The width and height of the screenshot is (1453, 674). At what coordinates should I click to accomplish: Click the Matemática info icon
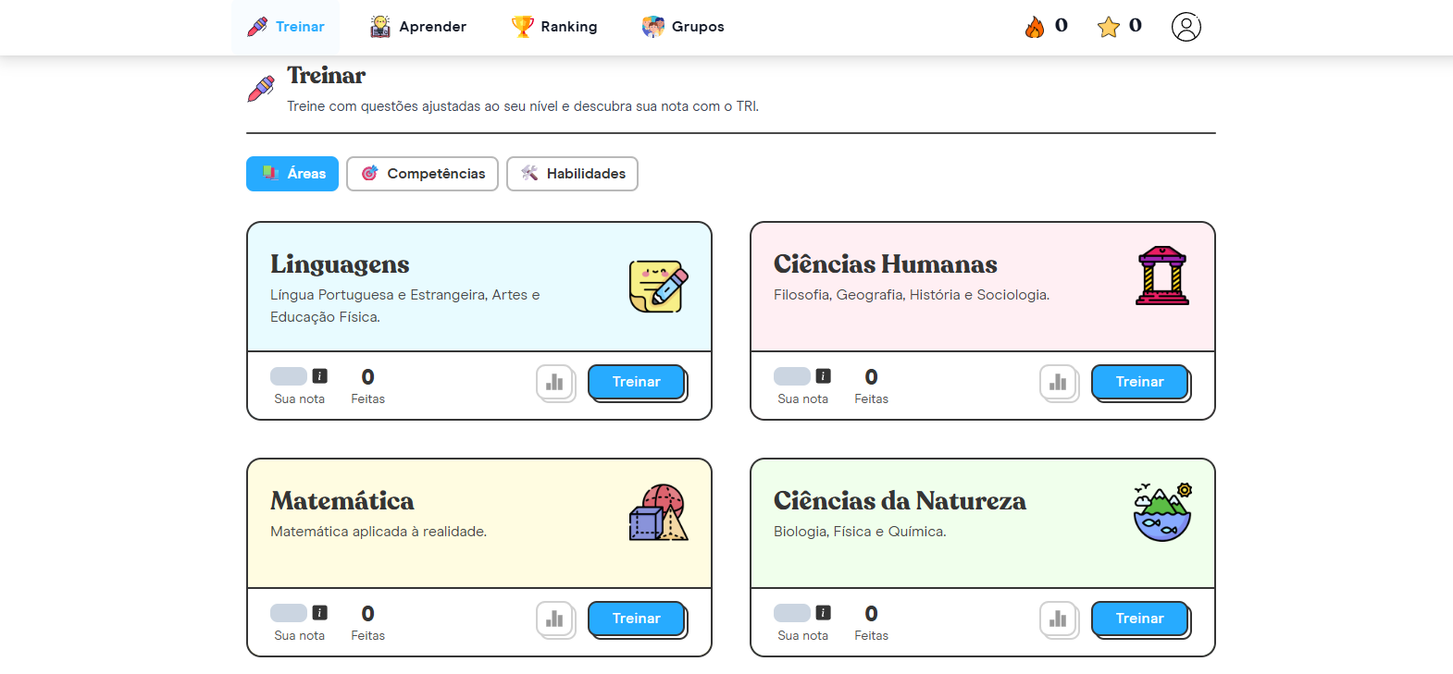click(x=320, y=613)
